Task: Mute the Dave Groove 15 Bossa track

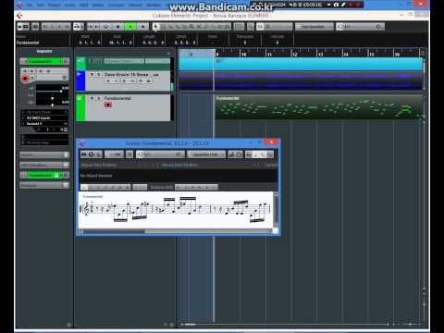Action: (92, 74)
